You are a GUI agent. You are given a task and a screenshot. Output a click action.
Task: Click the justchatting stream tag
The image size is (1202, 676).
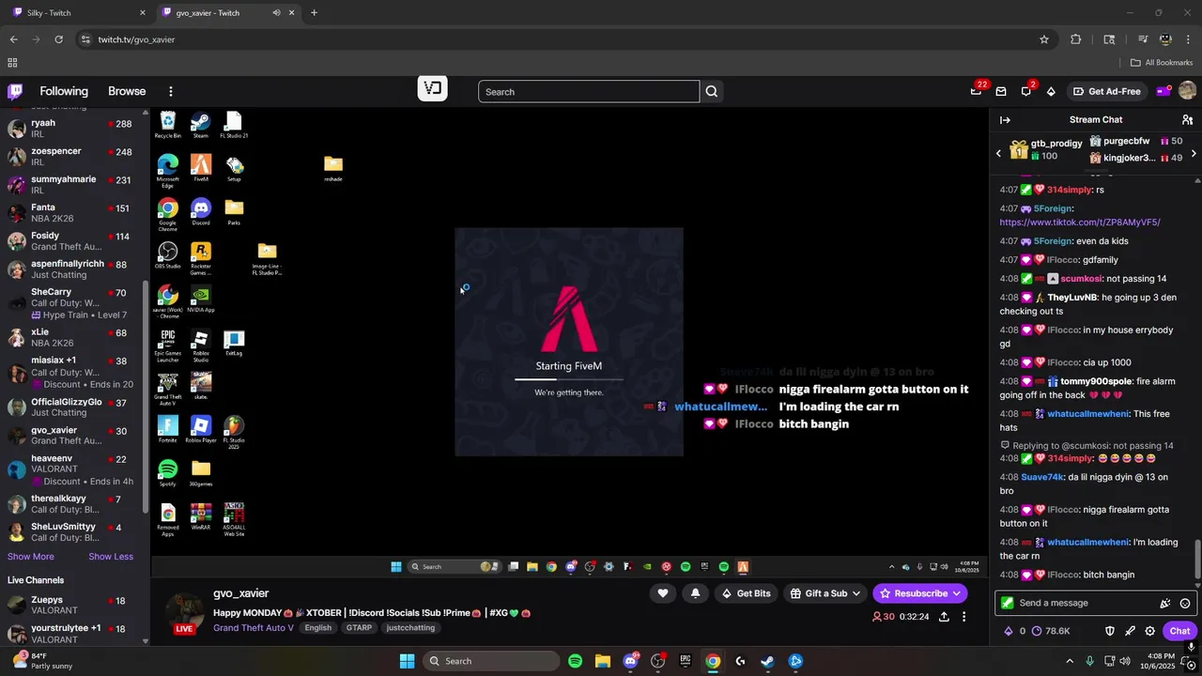[410, 628]
